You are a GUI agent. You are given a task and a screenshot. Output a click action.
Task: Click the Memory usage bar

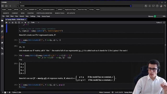pyautogui.click(x=158, y=16)
